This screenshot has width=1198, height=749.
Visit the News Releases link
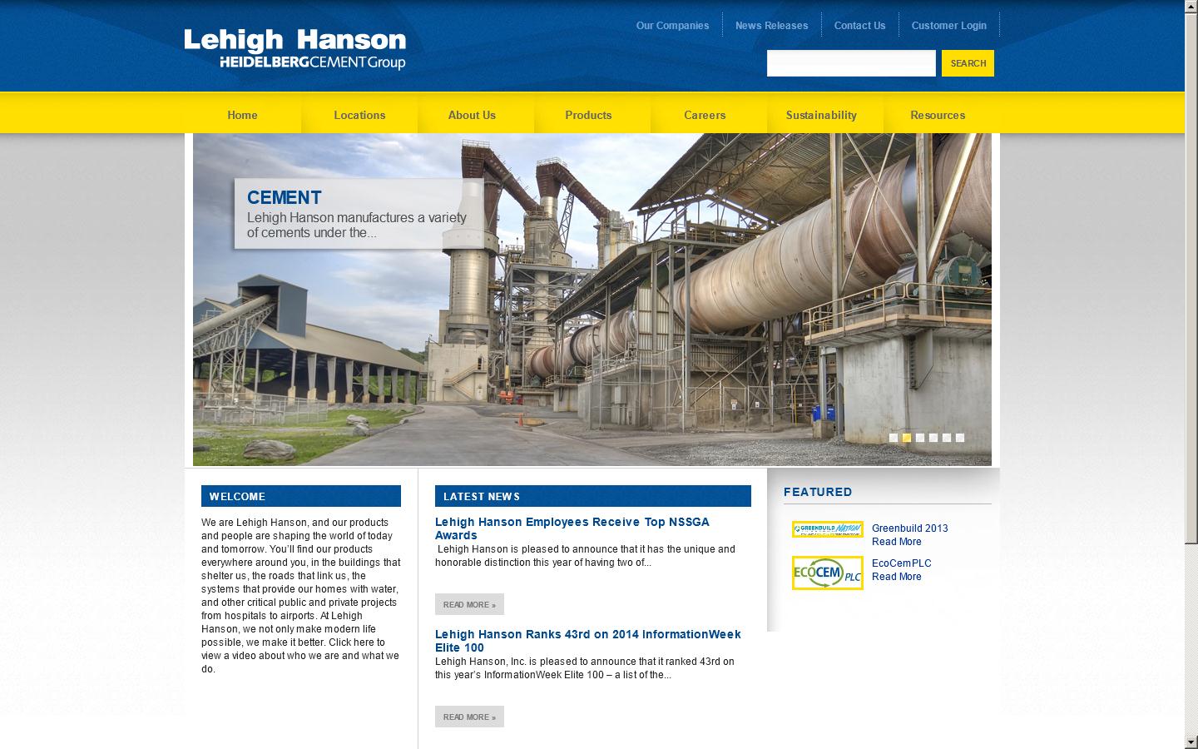771,25
